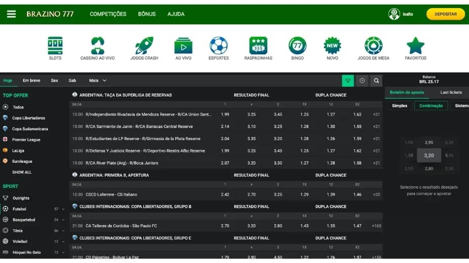Pick odds 2.14 for Sarmiento de Junin
Viewport: 469px width, 263px height.
tap(225, 127)
